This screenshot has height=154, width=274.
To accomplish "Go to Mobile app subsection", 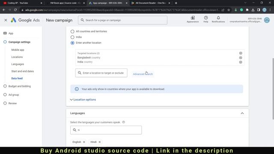I will tap(18, 50).
